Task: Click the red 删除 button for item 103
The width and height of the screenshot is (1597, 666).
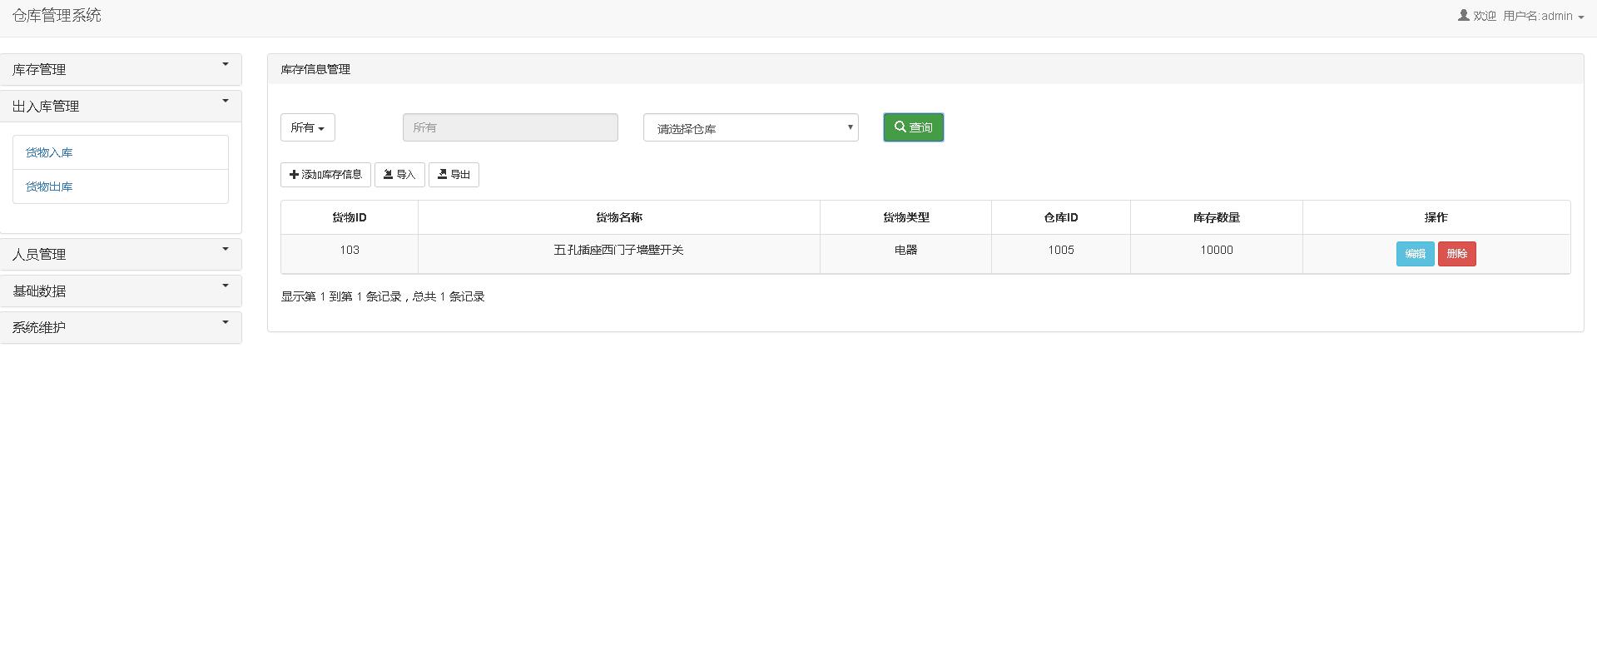Action: (x=1456, y=254)
